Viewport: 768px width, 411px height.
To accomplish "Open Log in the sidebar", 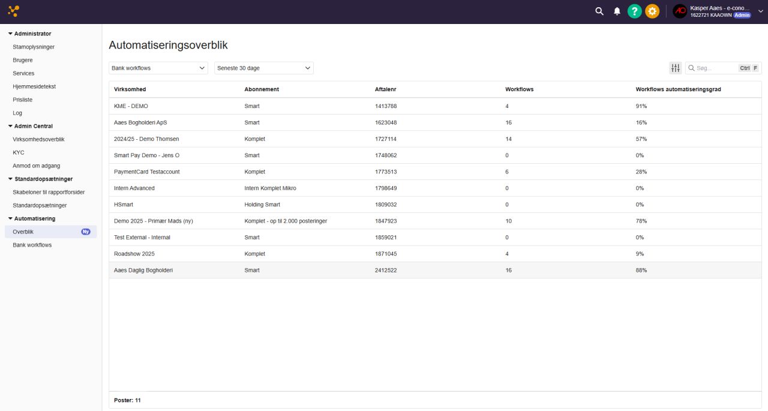I will (x=17, y=113).
